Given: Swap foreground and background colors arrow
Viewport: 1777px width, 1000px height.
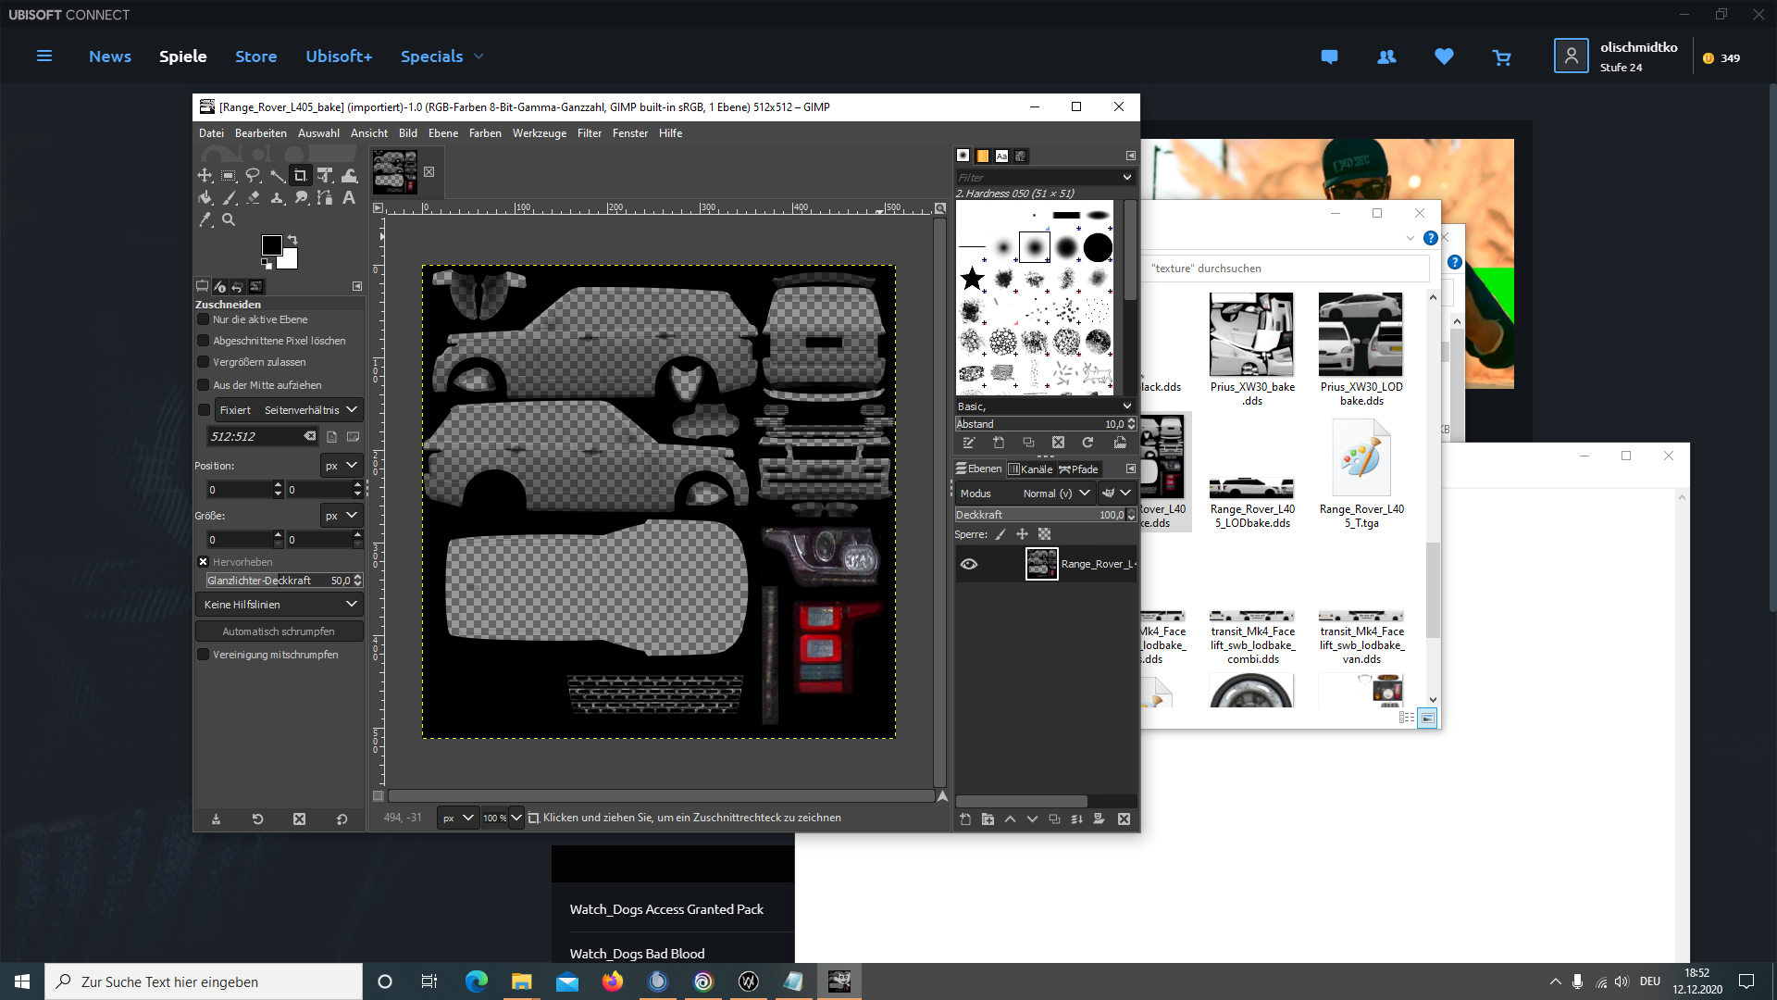Looking at the screenshot, I should point(292,240).
